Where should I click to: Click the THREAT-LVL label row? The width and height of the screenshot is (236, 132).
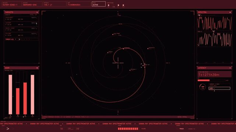(21, 39)
